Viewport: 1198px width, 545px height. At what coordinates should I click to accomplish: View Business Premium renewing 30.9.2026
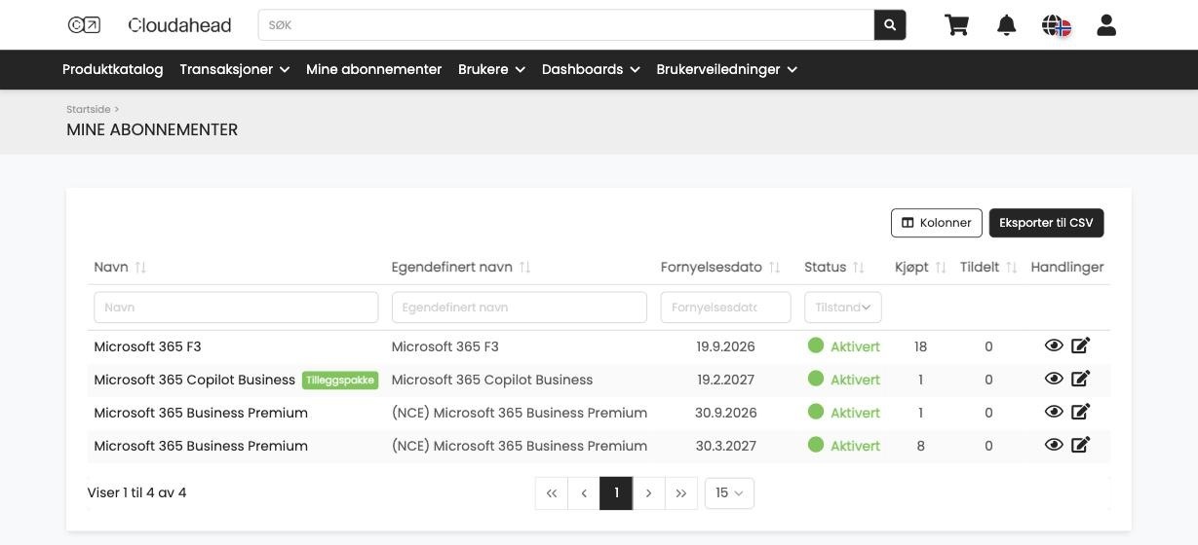(1054, 412)
